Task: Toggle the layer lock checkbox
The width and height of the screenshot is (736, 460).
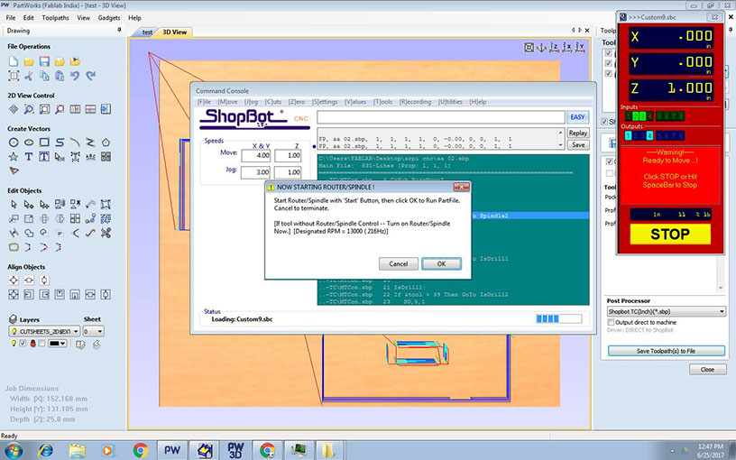Action: [x=41, y=344]
